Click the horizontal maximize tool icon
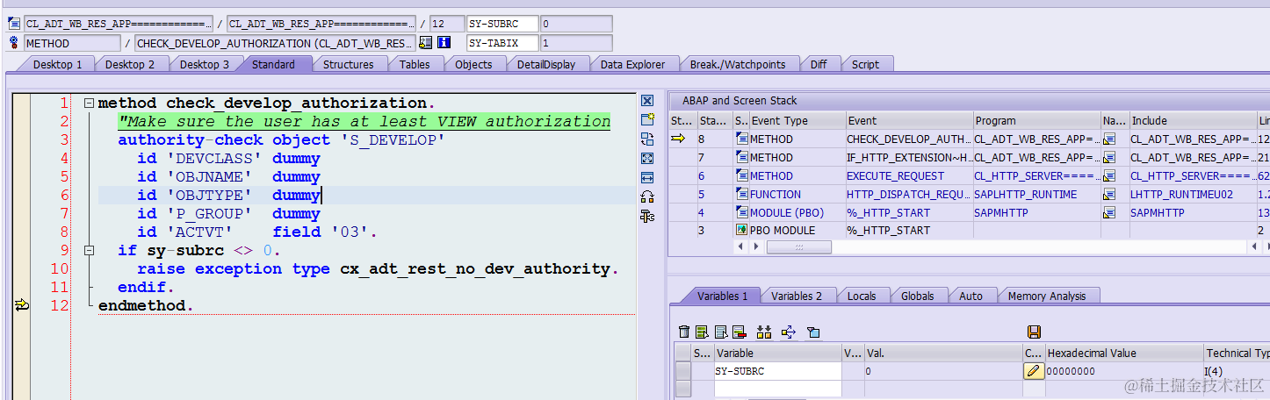The image size is (1270, 400). [x=647, y=177]
